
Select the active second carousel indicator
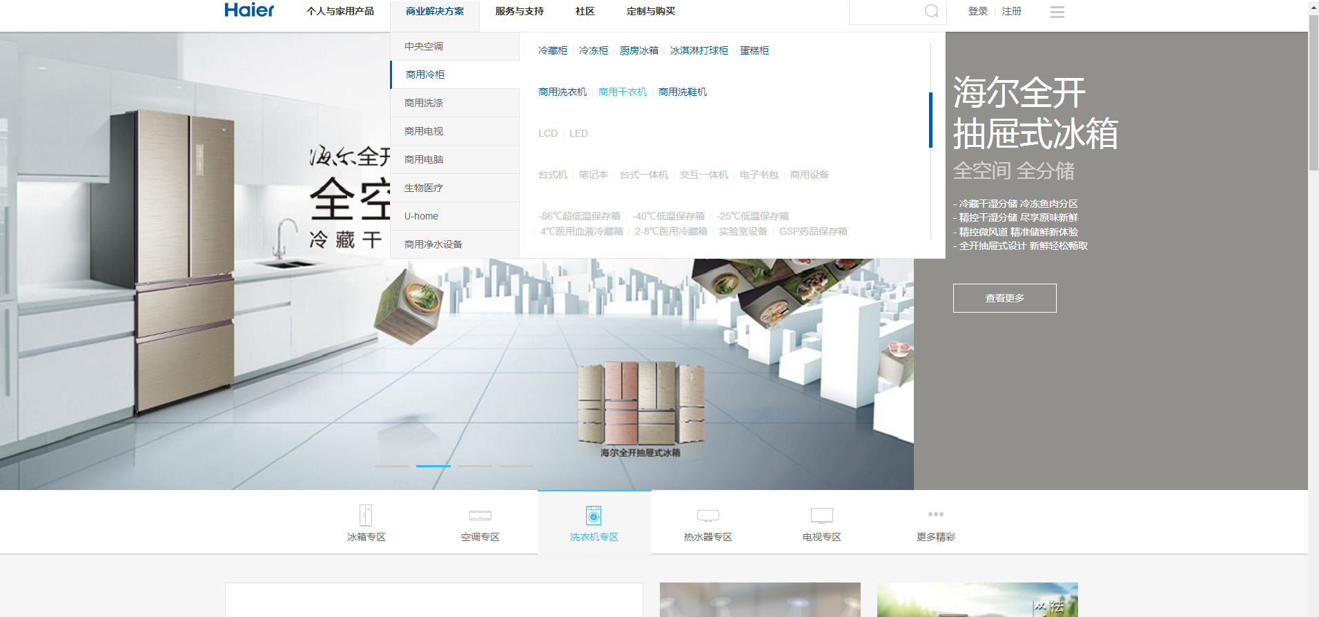click(x=433, y=466)
